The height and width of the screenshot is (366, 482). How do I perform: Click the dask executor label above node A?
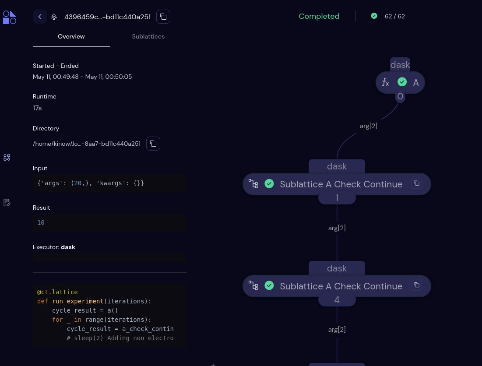(x=400, y=65)
